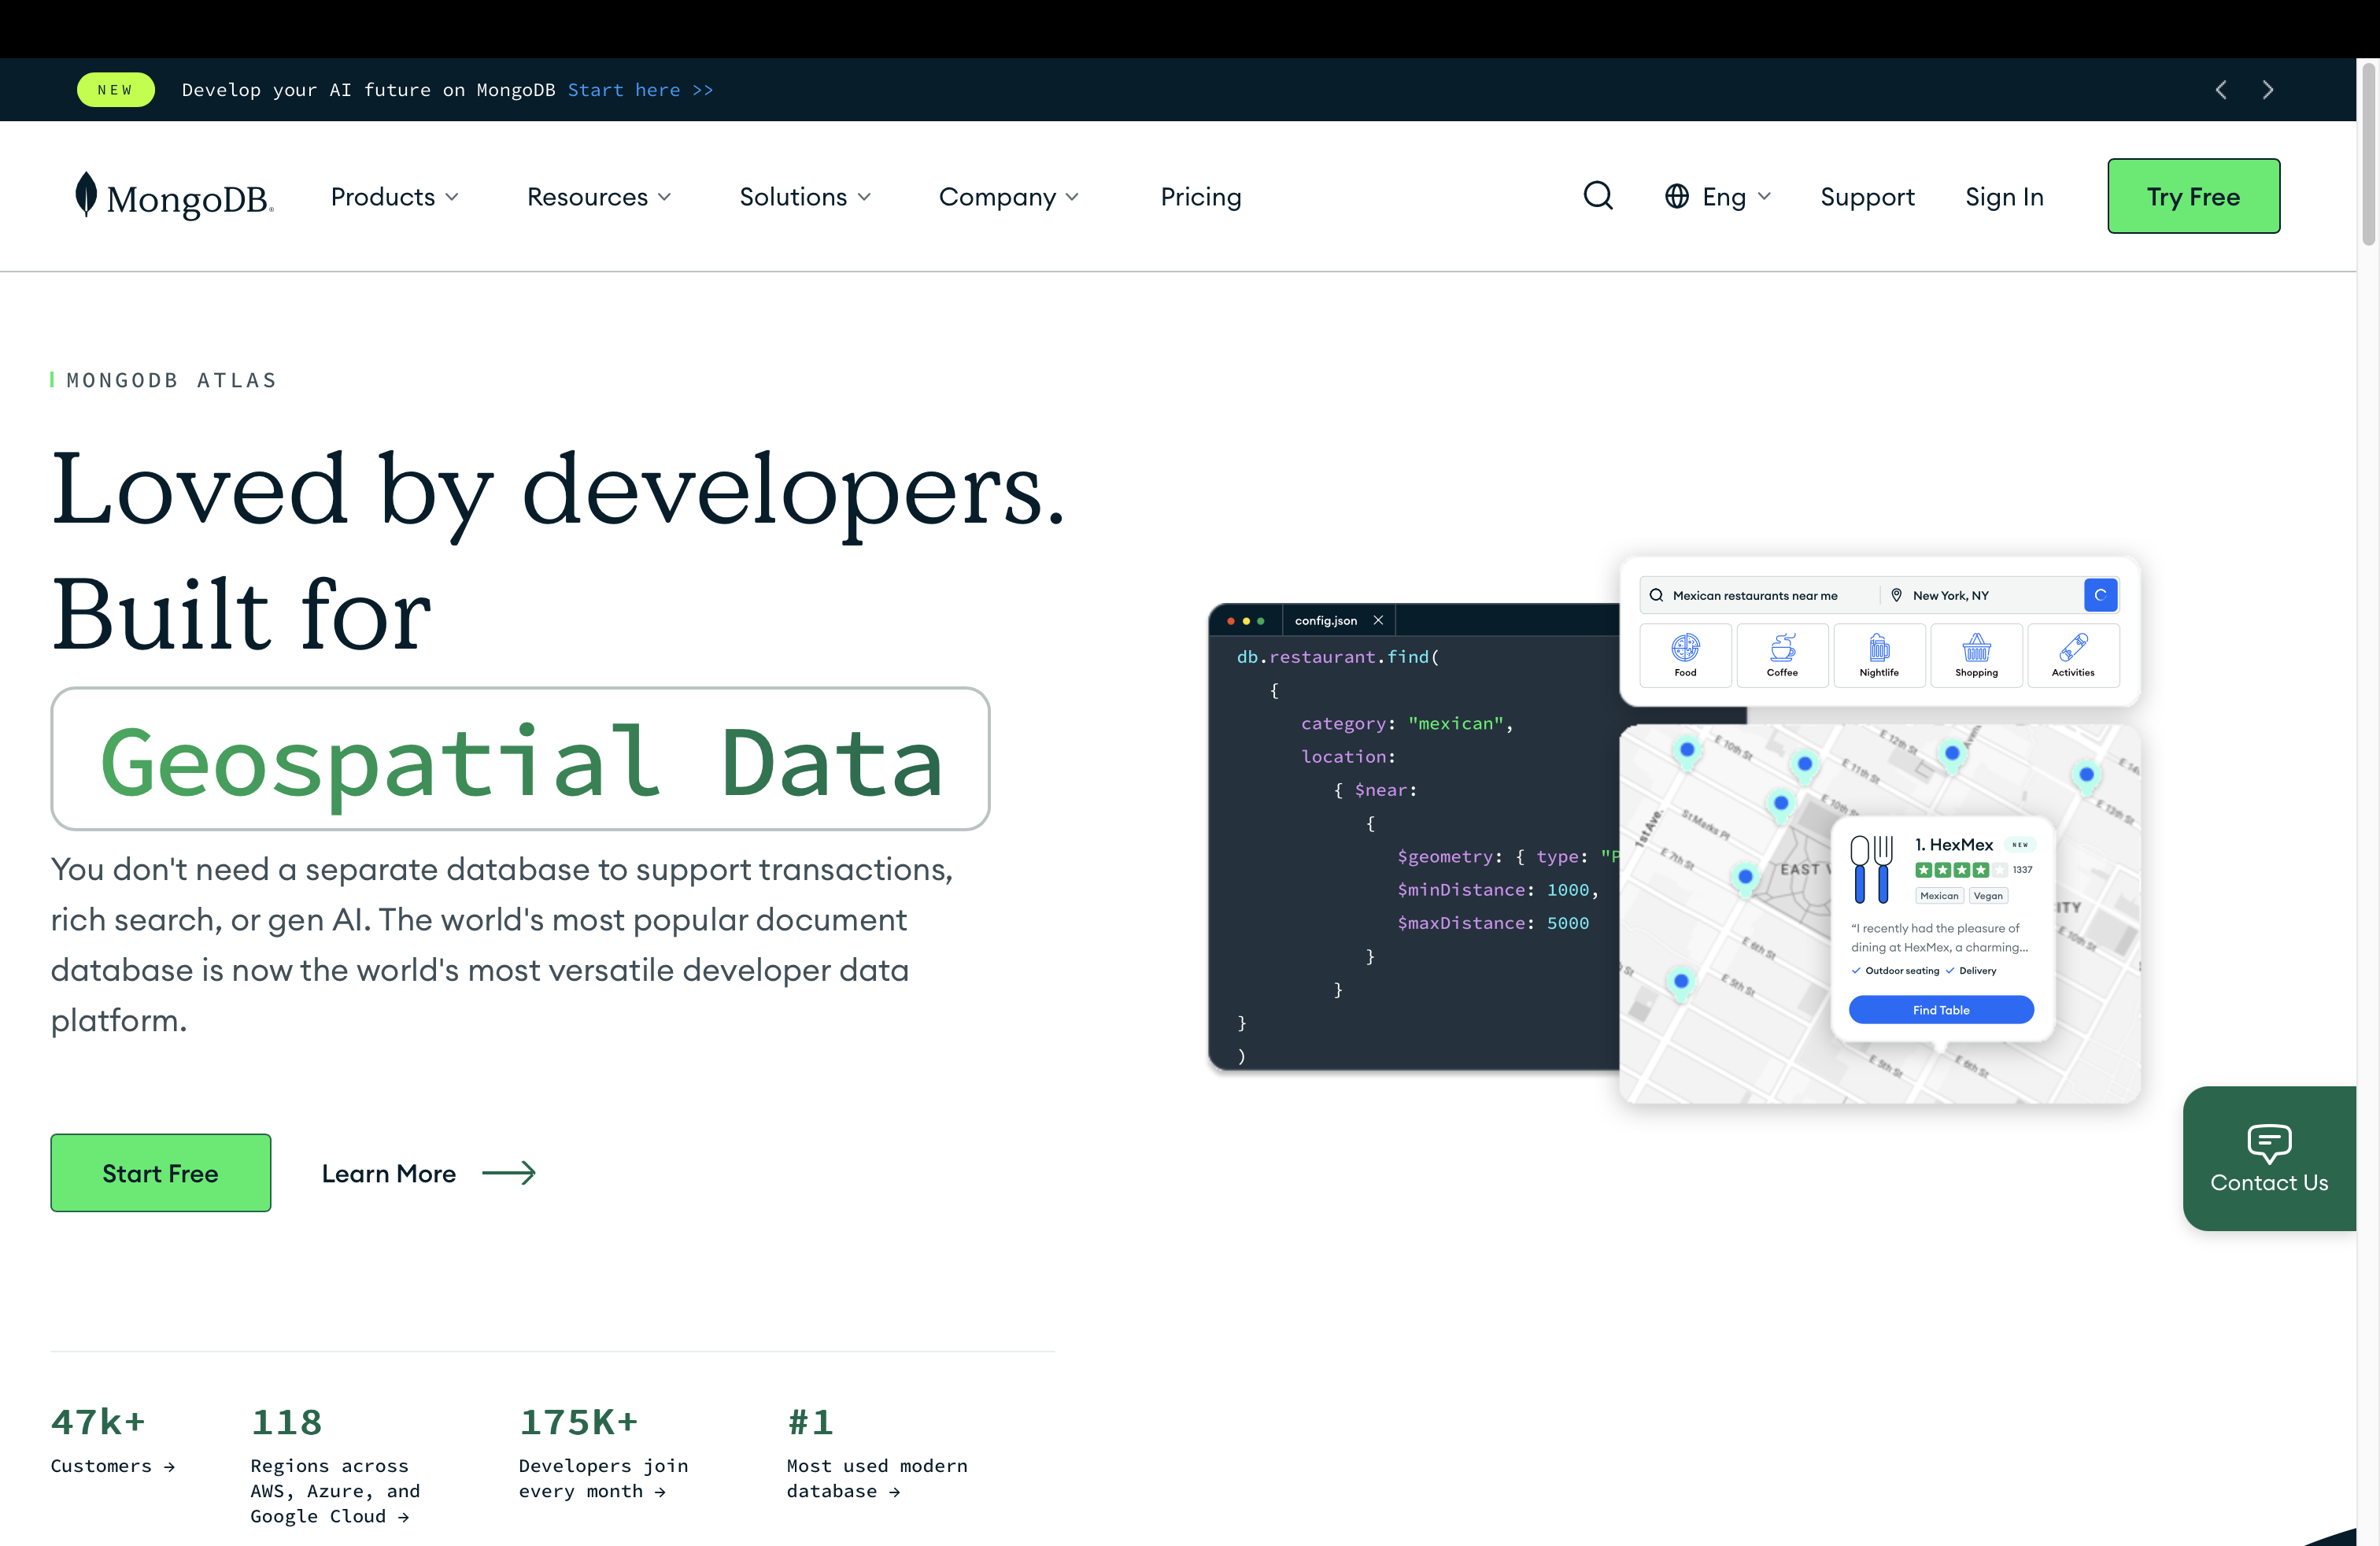Select the Shopping category icon
This screenshot has height=1546, width=2380.
1976,655
